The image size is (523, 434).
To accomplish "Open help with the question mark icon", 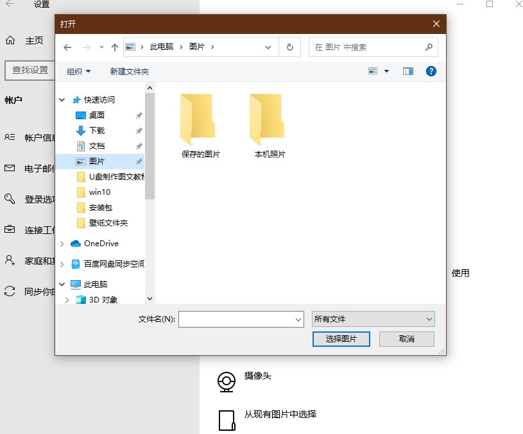I will click(431, 71).
